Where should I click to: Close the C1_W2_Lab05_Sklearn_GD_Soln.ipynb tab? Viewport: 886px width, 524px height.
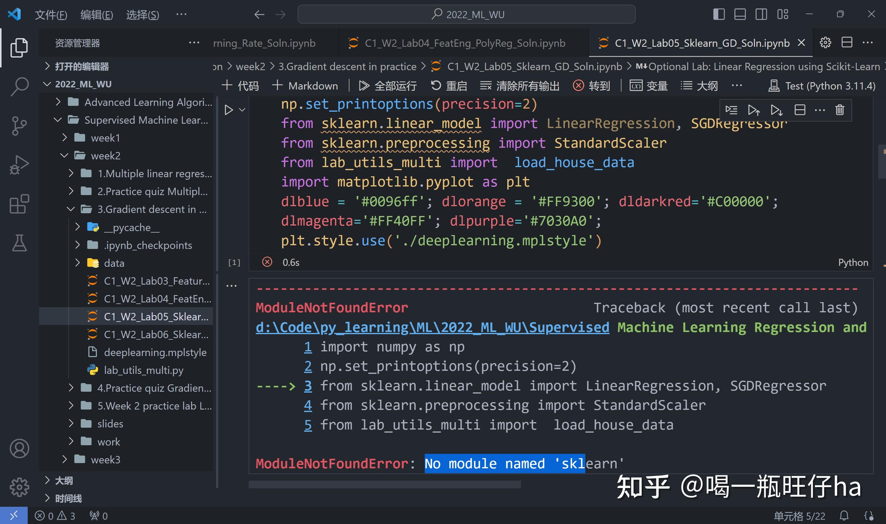point(802,43)
